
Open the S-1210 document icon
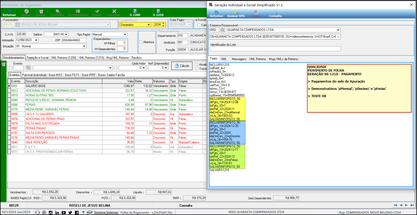coord(158,13)
